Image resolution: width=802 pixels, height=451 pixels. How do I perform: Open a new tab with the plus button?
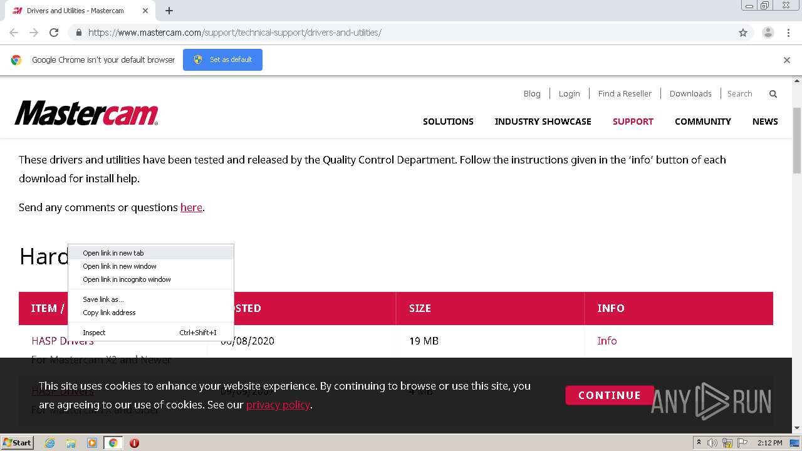(x=169, y=11)
